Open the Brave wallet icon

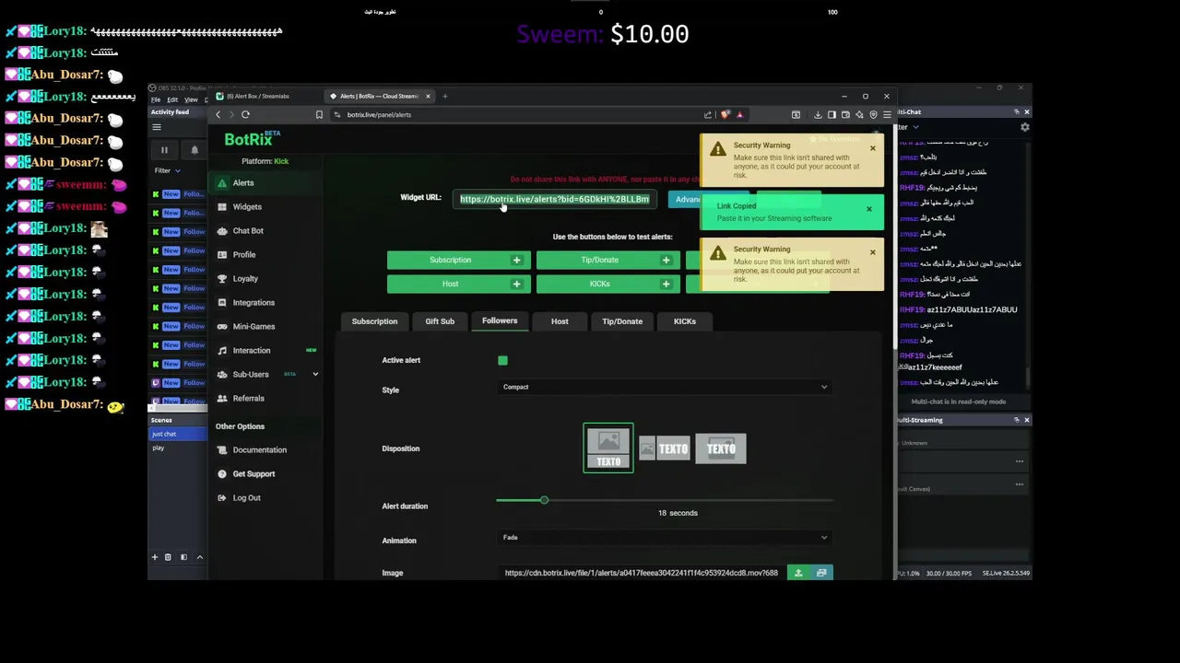845,115
